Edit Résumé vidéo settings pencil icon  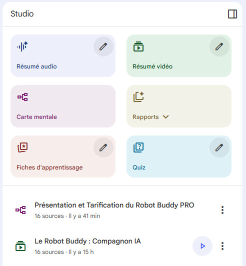(x=219, y=46)
